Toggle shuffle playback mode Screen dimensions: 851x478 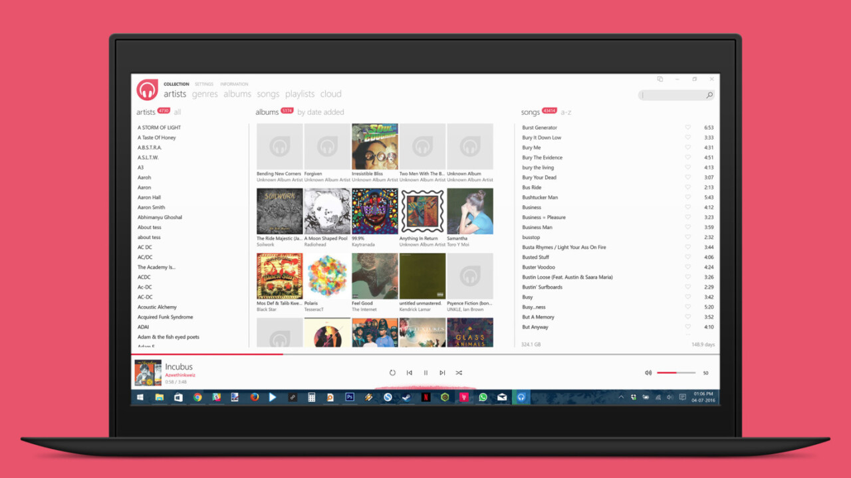click(459, 373)
